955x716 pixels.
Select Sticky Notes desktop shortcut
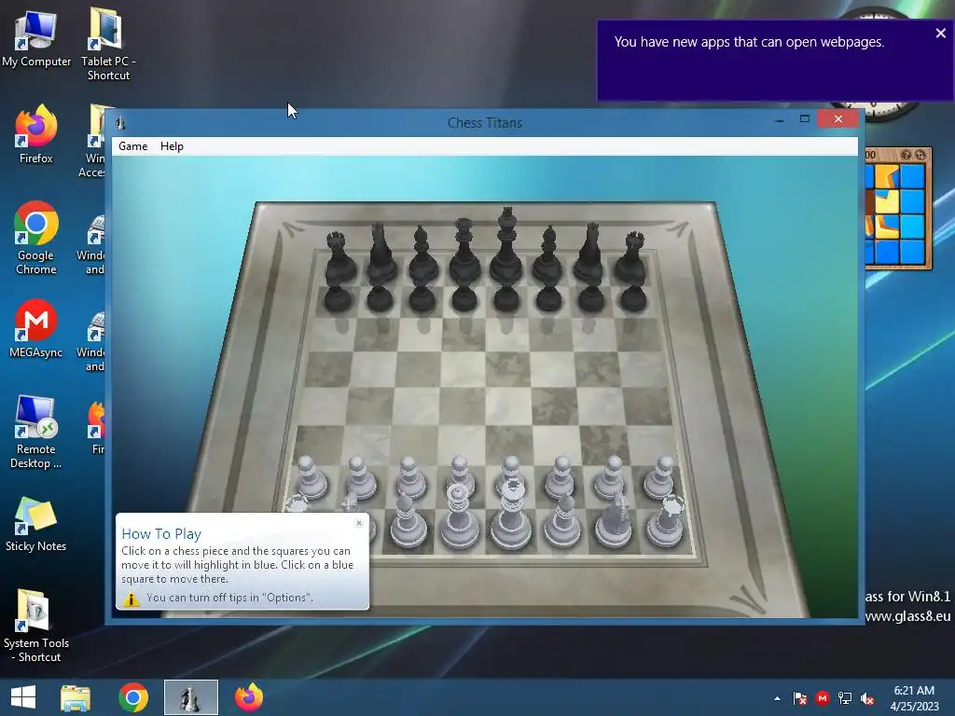pos(36,524)
